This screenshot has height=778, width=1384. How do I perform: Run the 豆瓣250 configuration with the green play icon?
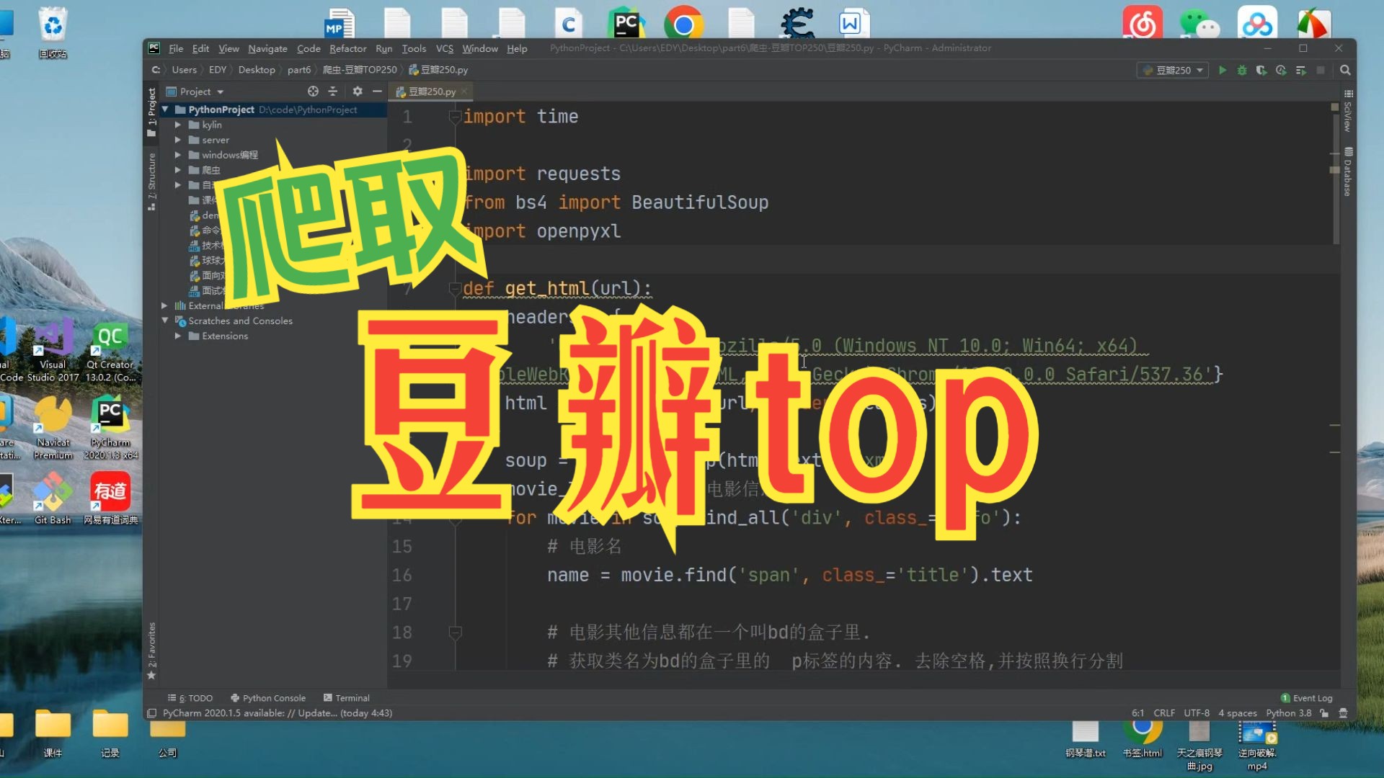click(x=1222, y=70)
